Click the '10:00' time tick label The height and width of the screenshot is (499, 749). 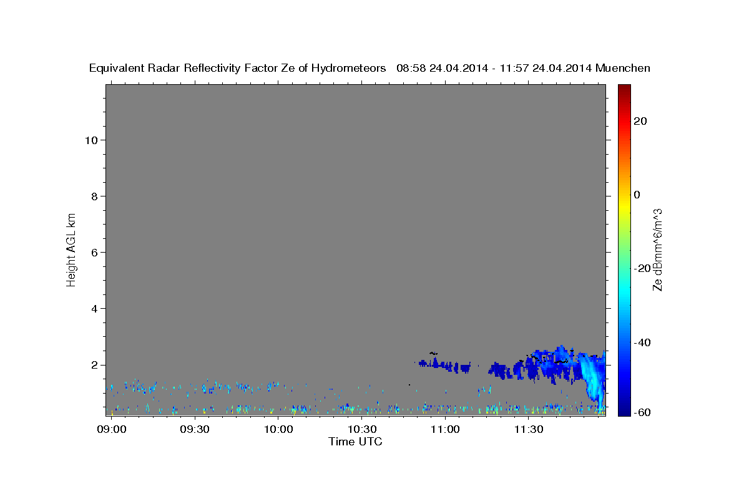coord(278,430)
